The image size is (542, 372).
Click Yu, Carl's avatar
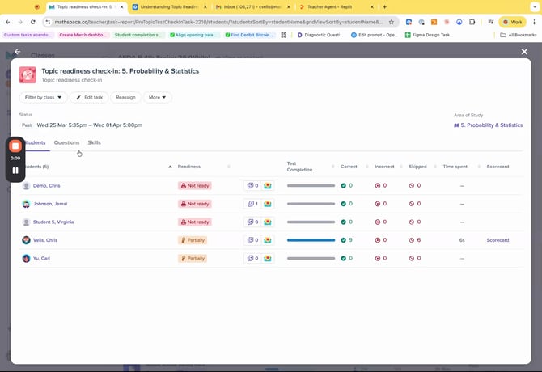point(26,258)
